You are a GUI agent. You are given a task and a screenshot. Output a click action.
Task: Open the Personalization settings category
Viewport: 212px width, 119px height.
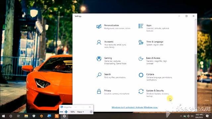[113, 27]
